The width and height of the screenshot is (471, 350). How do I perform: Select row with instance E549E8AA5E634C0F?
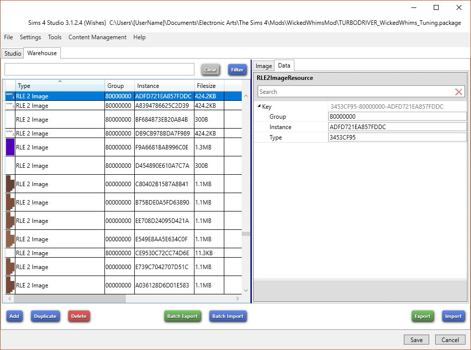(123, 239)
